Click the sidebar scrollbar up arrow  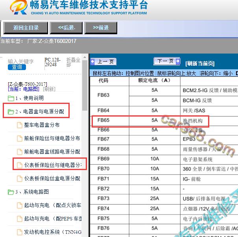point(85,57)
